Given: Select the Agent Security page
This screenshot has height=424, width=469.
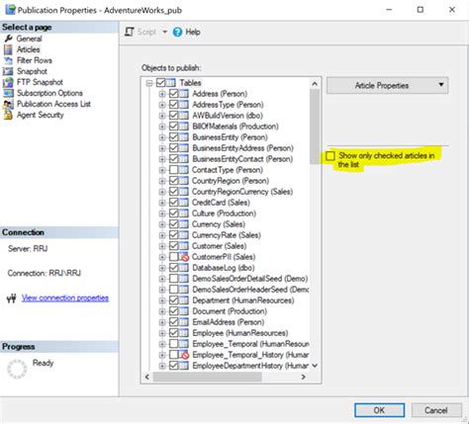Looking at the screenshot, I should [x=40, y=115].
